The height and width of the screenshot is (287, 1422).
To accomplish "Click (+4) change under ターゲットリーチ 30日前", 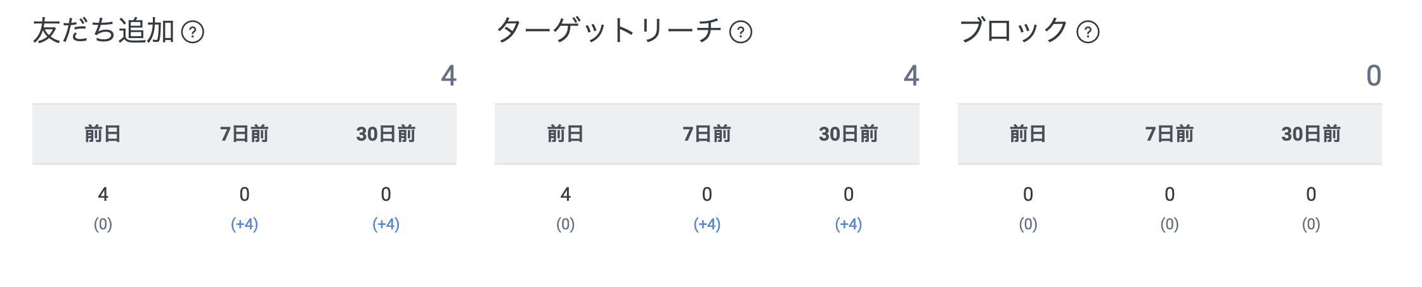I will [x=848, y=224].
